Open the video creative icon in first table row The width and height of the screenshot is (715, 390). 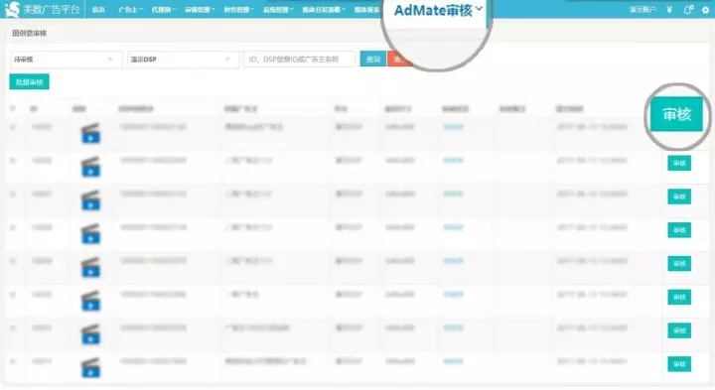(90, 133)
